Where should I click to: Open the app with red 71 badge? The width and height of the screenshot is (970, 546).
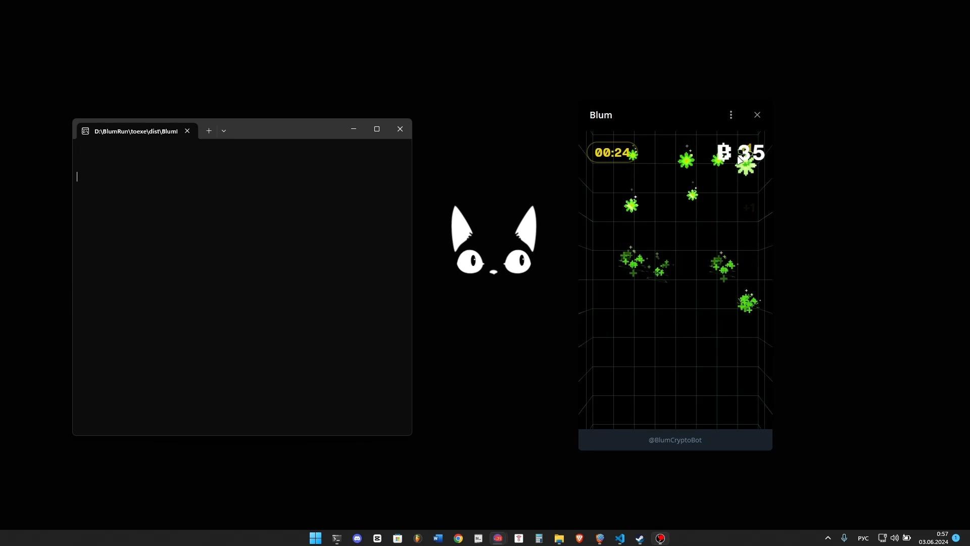tap(499, 538)
